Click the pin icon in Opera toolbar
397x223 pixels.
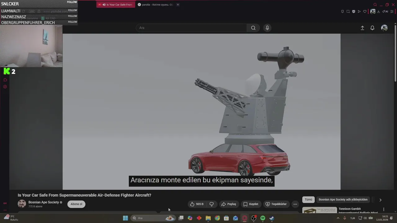pyautogui.click(x=342, y=11)
